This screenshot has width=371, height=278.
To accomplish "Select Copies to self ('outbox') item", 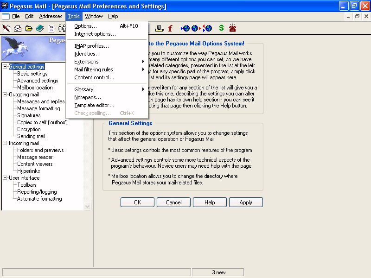I will (x=42, y=122).
